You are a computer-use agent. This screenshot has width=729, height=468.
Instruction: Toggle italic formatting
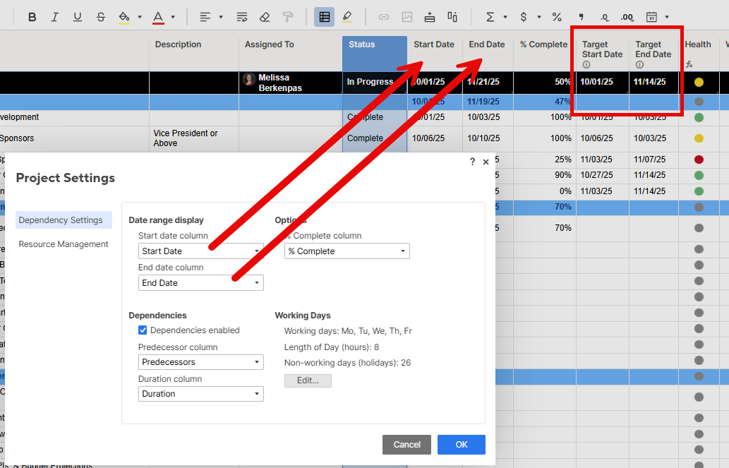point(55,17)
